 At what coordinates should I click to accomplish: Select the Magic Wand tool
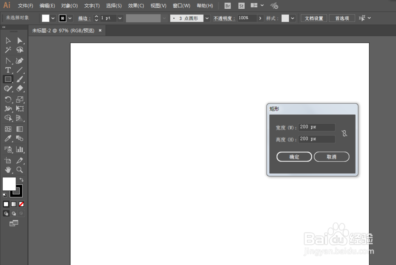pyautogui.click(x=8, y=50)
